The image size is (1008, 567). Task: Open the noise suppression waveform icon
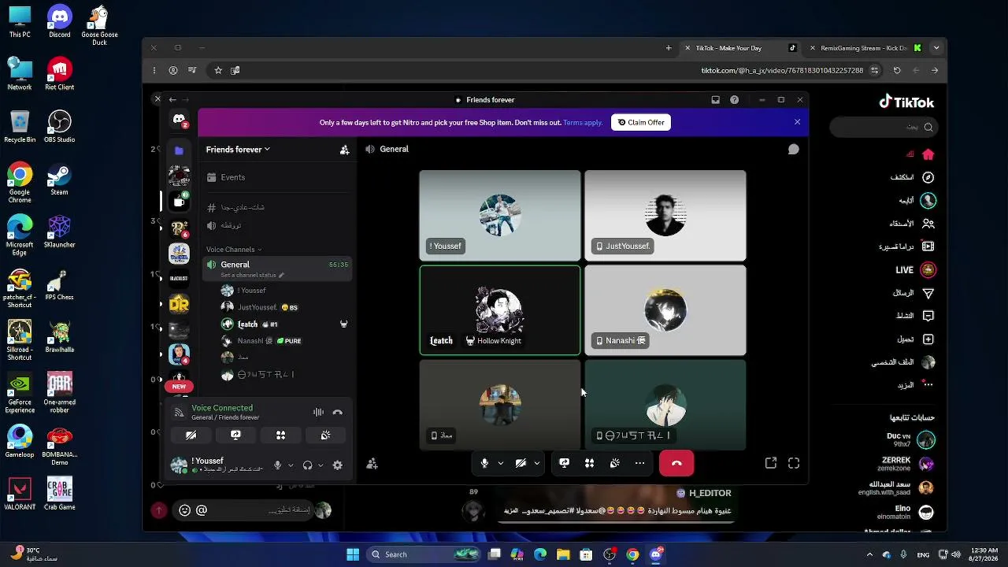click(318, 413)
